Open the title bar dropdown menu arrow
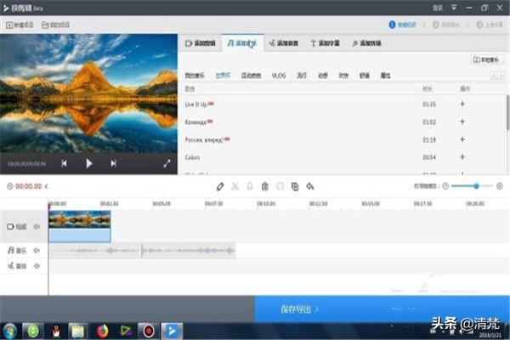The height and width of the screenshot is (340, 510). (454, 8)
